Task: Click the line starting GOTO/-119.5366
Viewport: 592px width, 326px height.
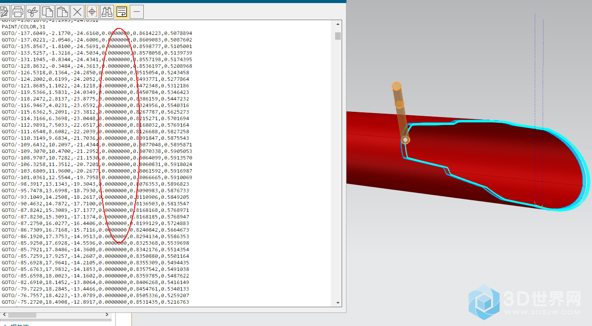Action: click(x=96, y=92)
